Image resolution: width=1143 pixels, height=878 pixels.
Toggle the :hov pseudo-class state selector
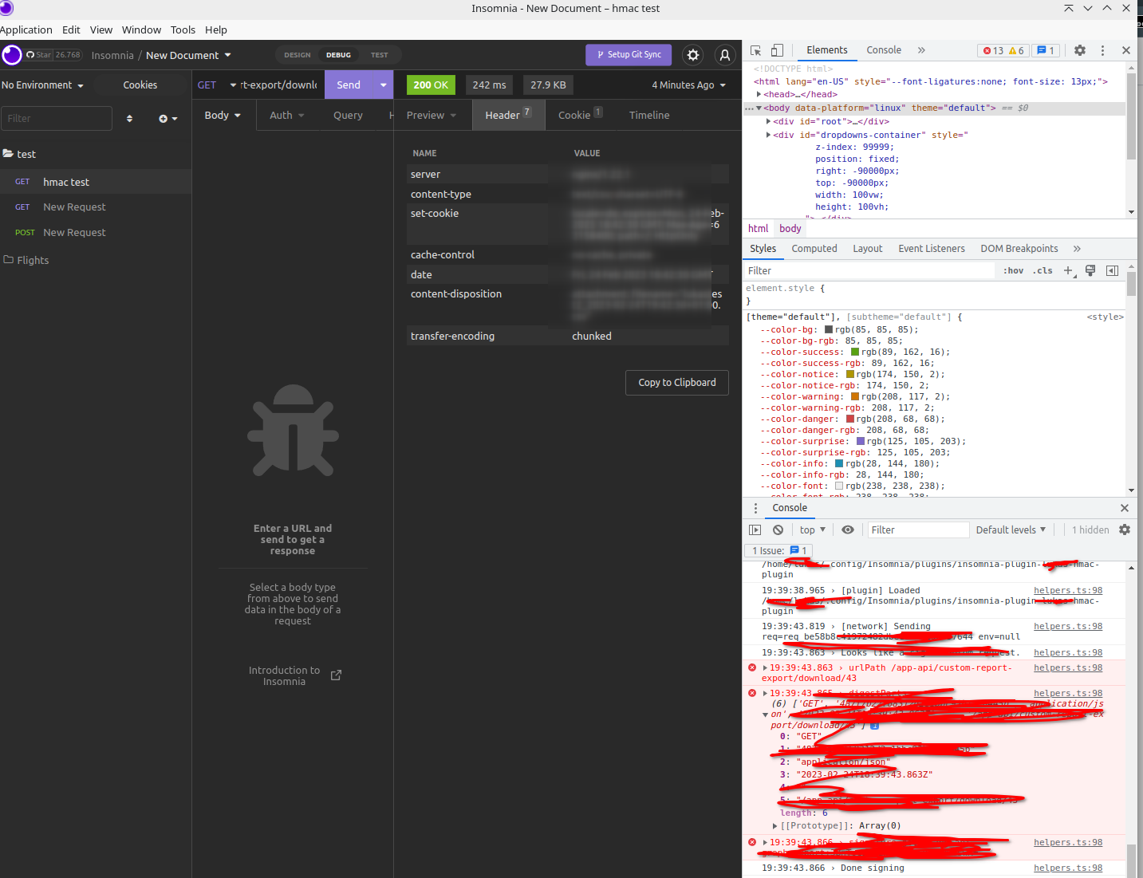tap(1012, 270)
